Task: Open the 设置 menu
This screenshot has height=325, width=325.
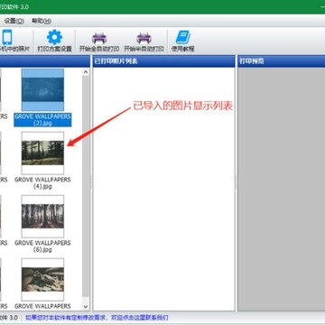Action: [14, 21]
